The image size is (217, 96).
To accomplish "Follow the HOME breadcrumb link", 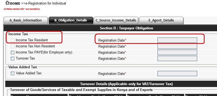I will (15, 3).
